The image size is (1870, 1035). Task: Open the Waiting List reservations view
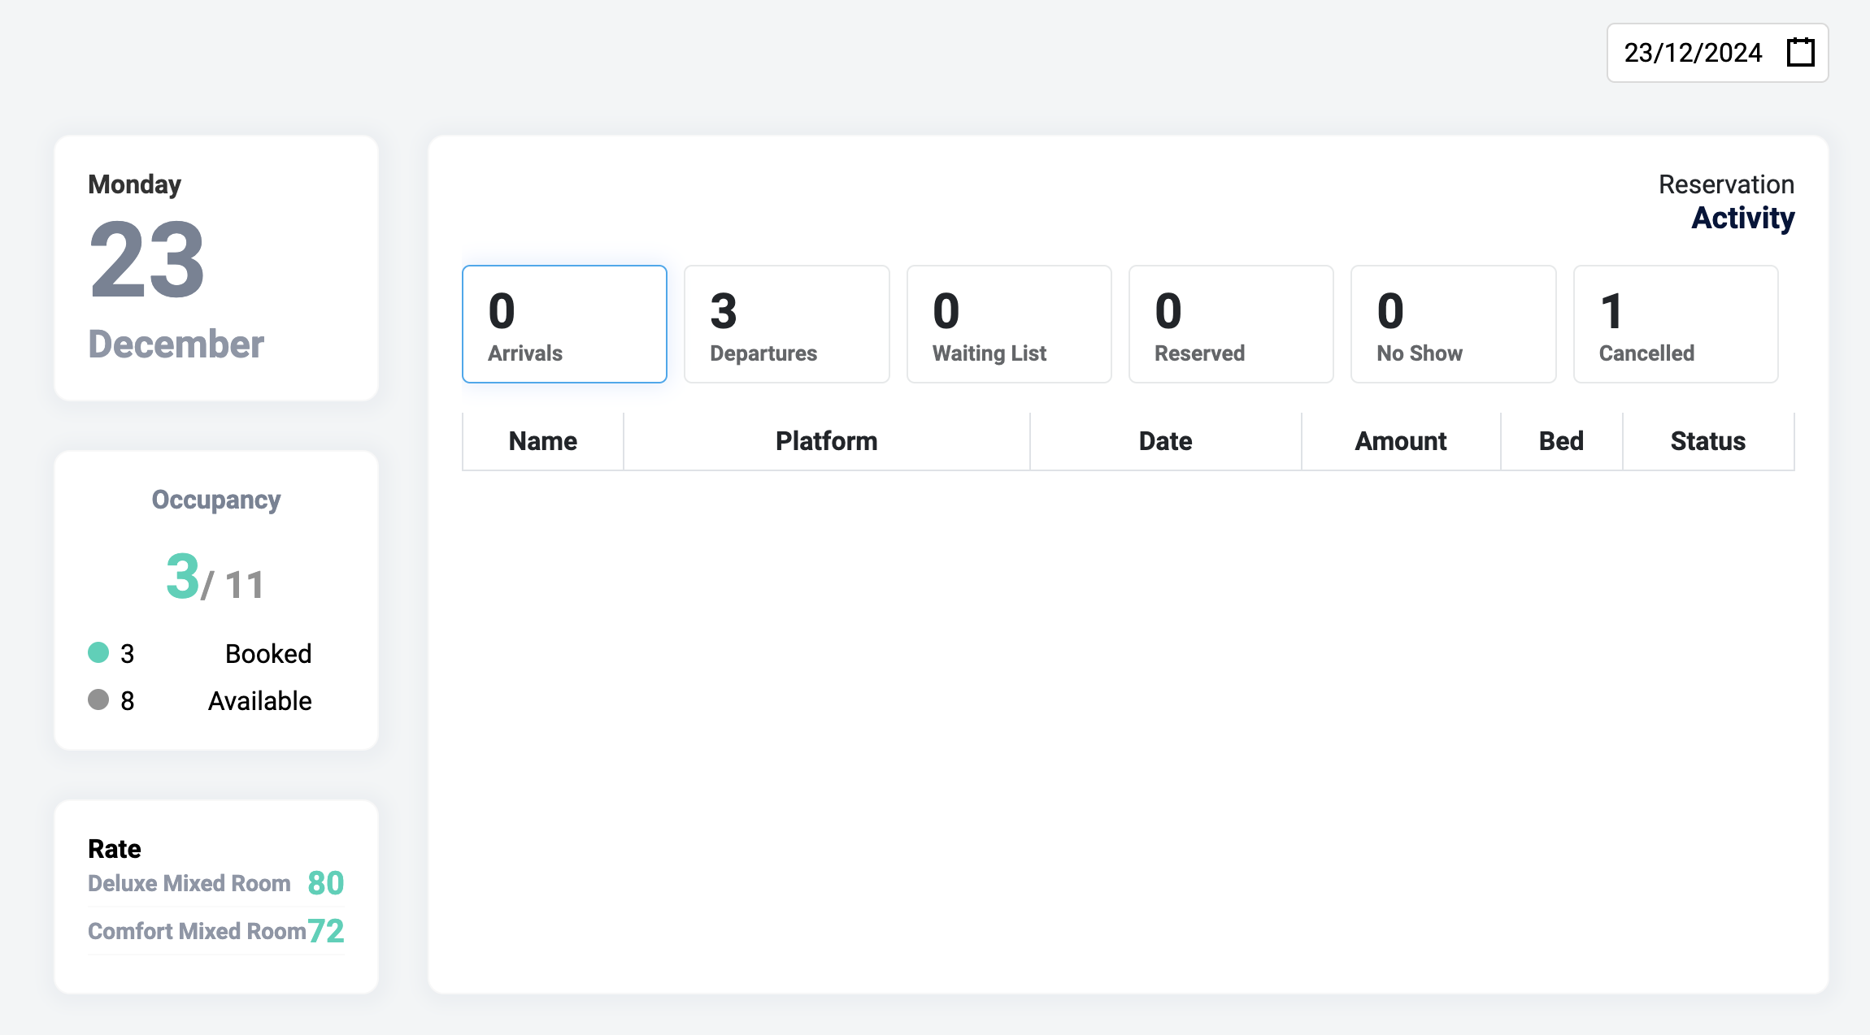[1008, 323]
